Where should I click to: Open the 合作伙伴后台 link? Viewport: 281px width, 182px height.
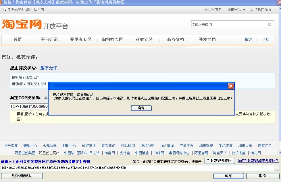tap(261, 9)
